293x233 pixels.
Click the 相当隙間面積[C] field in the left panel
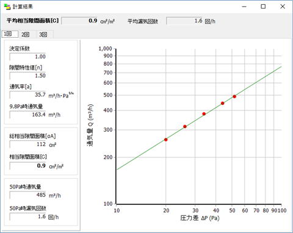27,166
